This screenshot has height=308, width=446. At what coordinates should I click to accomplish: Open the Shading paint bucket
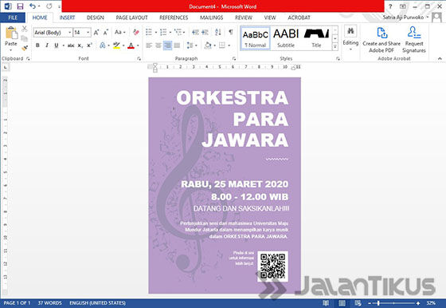click(x=208, y=45)
